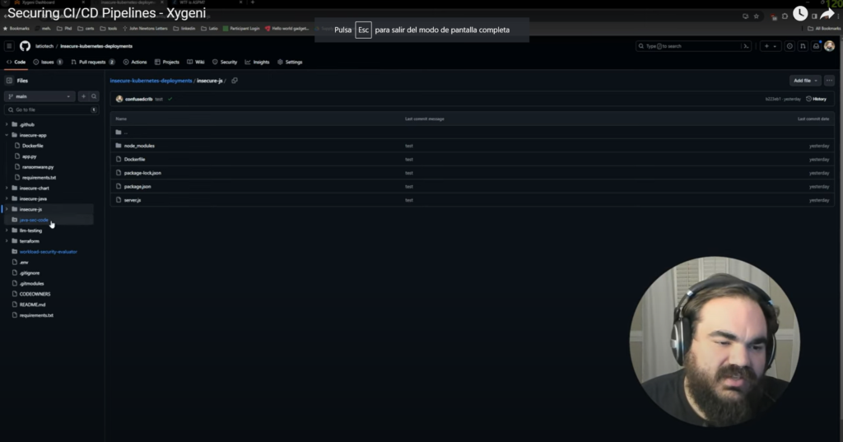Open package.json in the file list
The image size is (843, 442).
point(137,187)
